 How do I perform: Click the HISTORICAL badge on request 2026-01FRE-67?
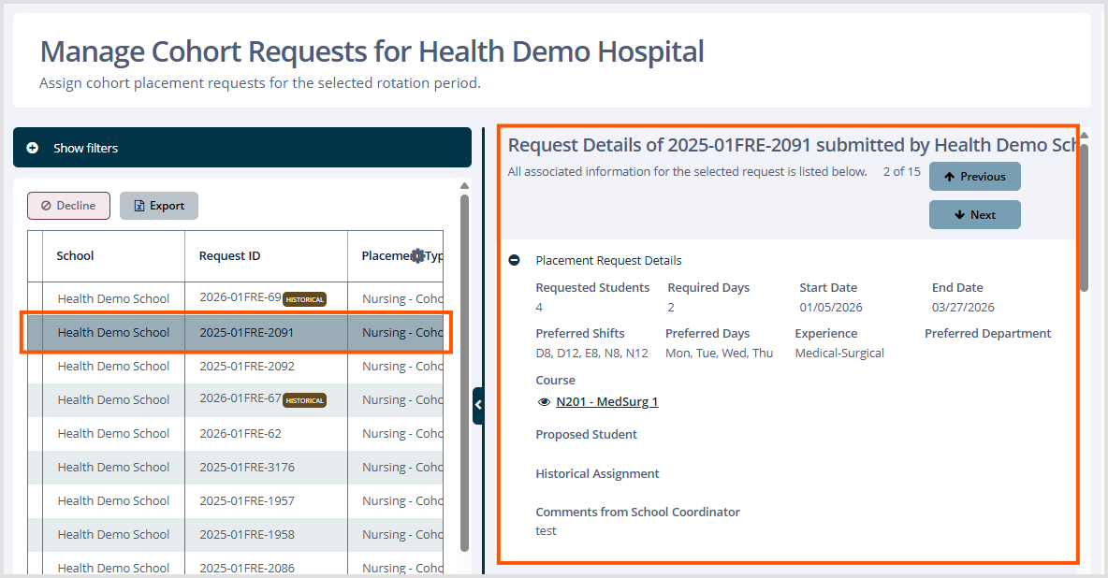[305, 400]
